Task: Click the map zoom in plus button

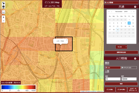Action: pyautogui.click(x=4, y=17)
